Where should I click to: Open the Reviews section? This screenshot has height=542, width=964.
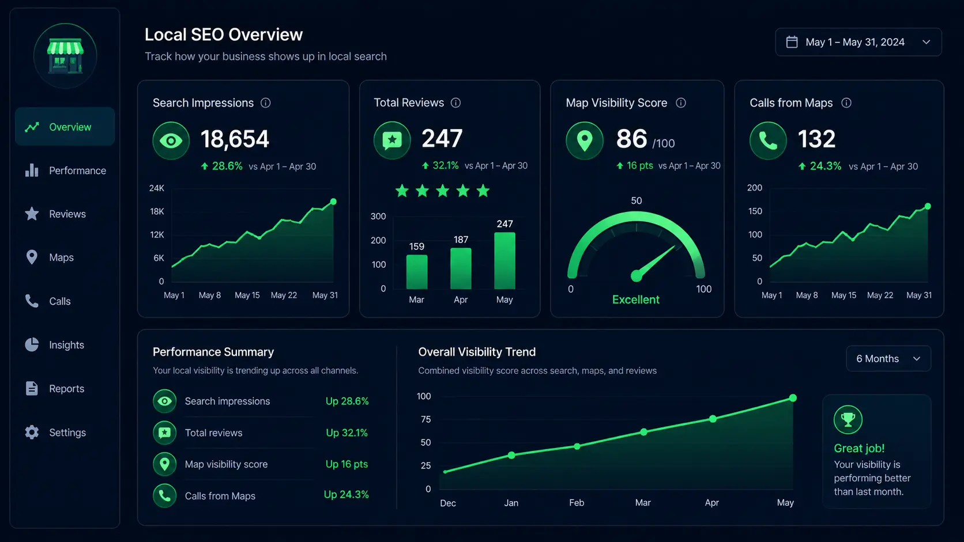tap(65, 214)
